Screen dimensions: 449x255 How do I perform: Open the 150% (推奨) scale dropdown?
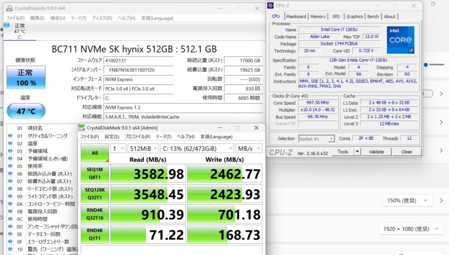click(408, 201)
